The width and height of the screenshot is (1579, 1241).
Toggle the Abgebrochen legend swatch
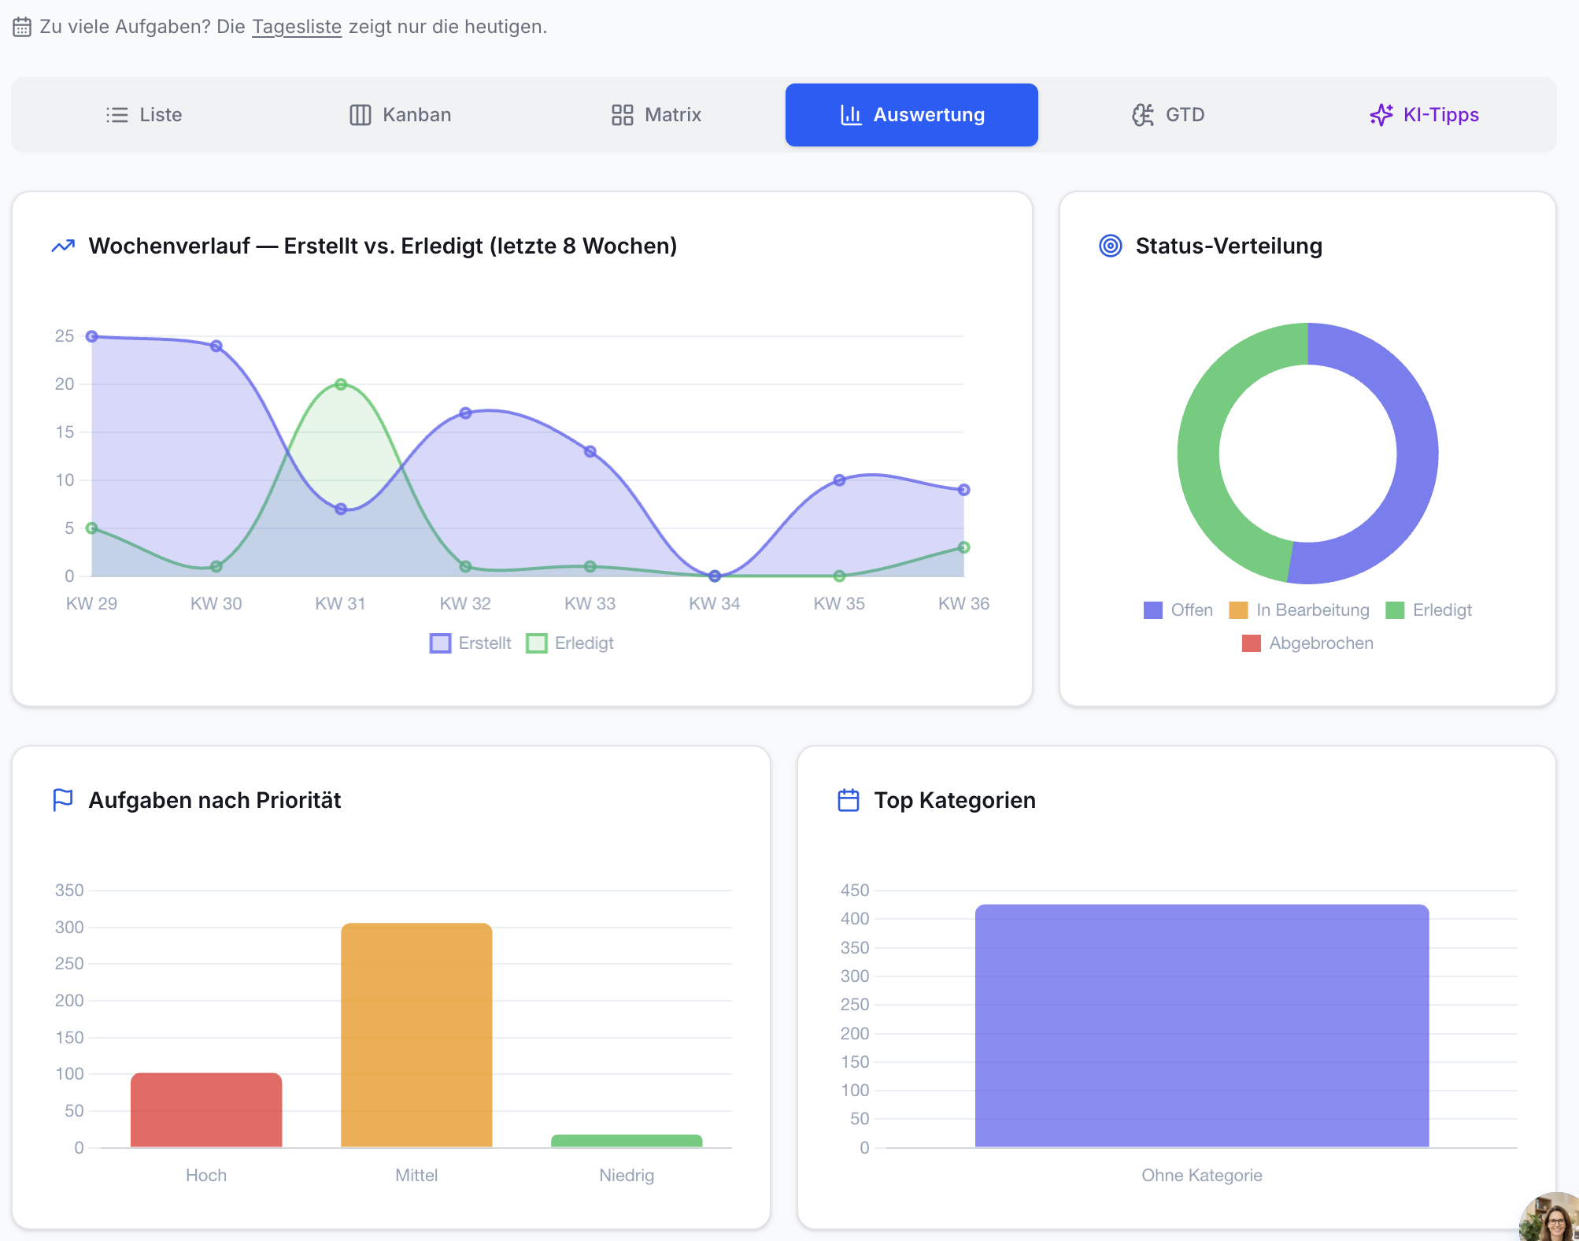coord(1251,643)
